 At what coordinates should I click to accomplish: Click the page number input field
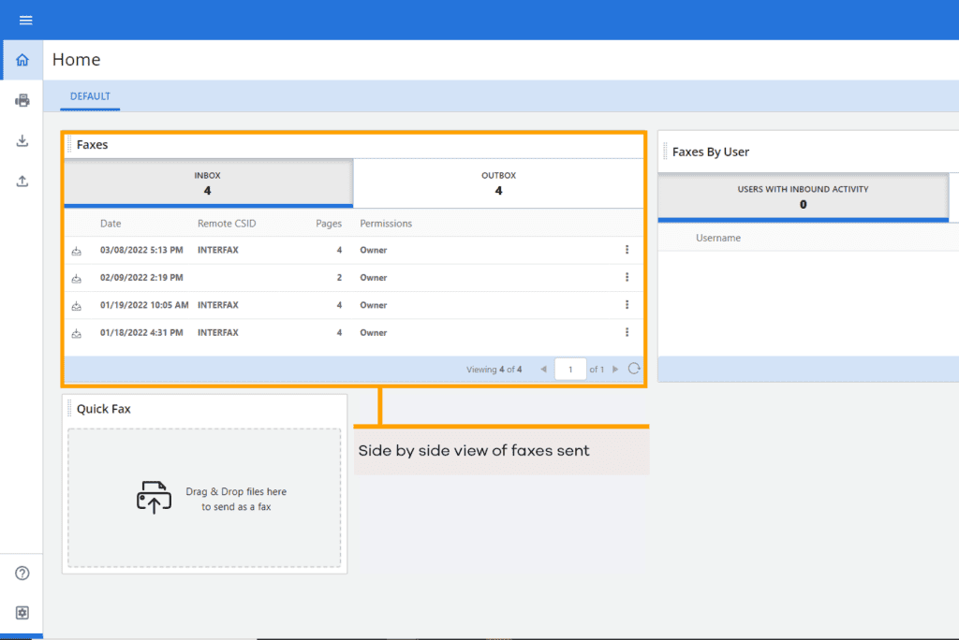click(x=570, y=369)
